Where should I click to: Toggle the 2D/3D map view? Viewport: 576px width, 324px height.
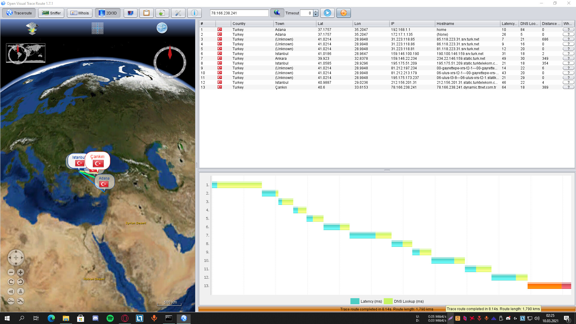[108, 13]
